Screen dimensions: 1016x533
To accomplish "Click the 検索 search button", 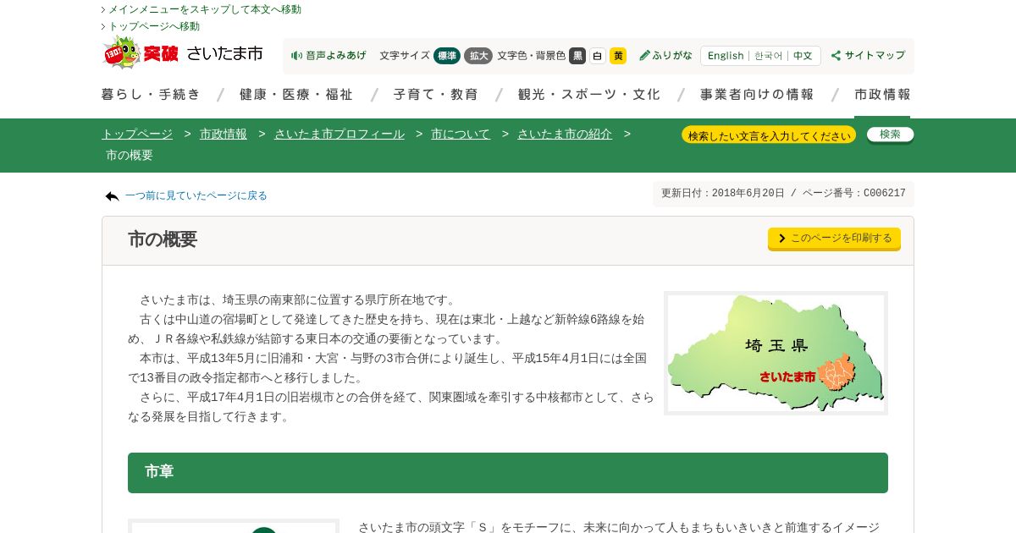I will tap(890, 135).
